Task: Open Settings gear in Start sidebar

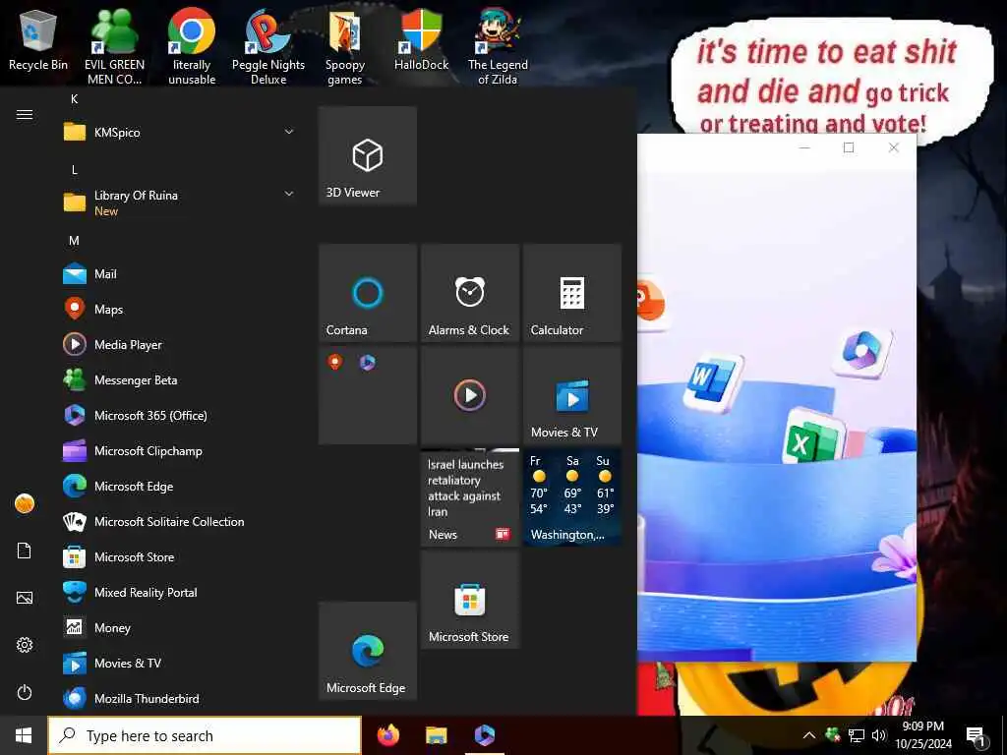Action: coord(25,645)
